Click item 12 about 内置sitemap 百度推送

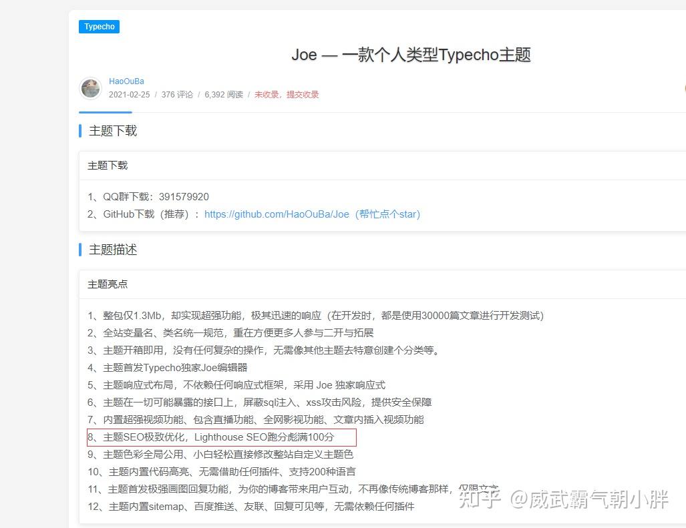click(250, 507)
